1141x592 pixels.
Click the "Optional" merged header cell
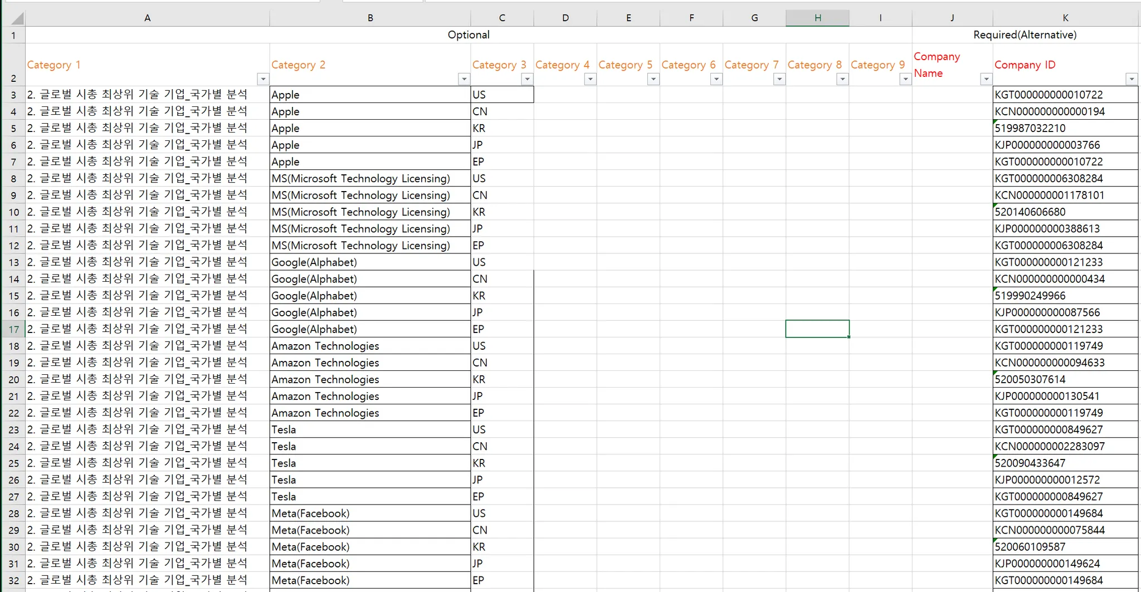pyautogui.click(x=469, y=35)
